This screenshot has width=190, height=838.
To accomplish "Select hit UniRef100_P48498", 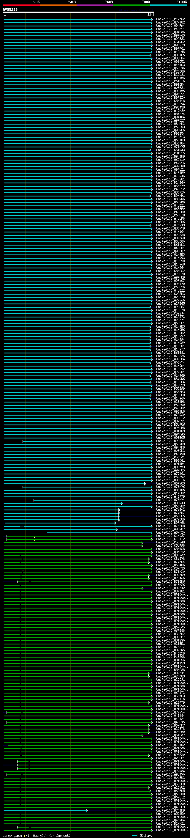I will [170, 454].
